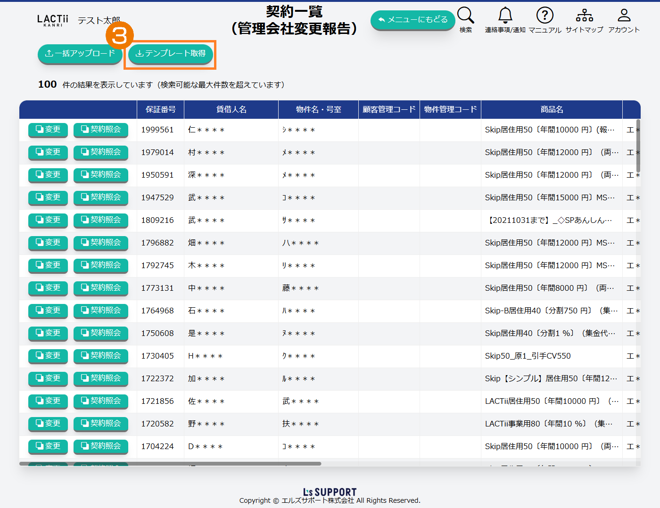Open the account person icon
The height and width of the screenshot is (508, 660).
pyautogui.click(x=624, y=16)
